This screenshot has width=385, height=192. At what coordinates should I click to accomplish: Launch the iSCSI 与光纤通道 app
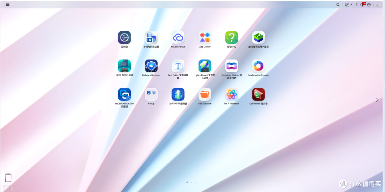(124, 66)
